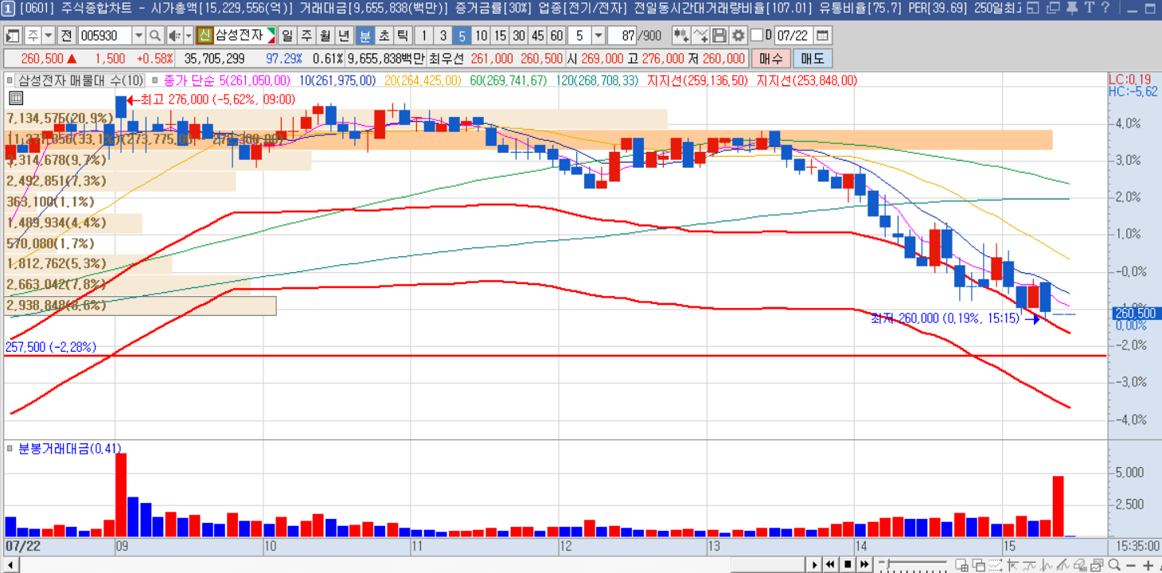Click the speaker sound icon

pos(174,36)
